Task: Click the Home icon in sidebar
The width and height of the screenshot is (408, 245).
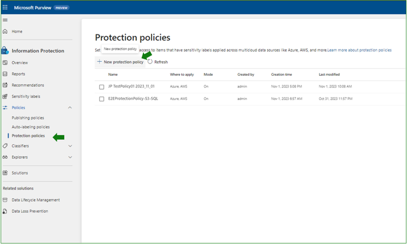Action: 5,32
